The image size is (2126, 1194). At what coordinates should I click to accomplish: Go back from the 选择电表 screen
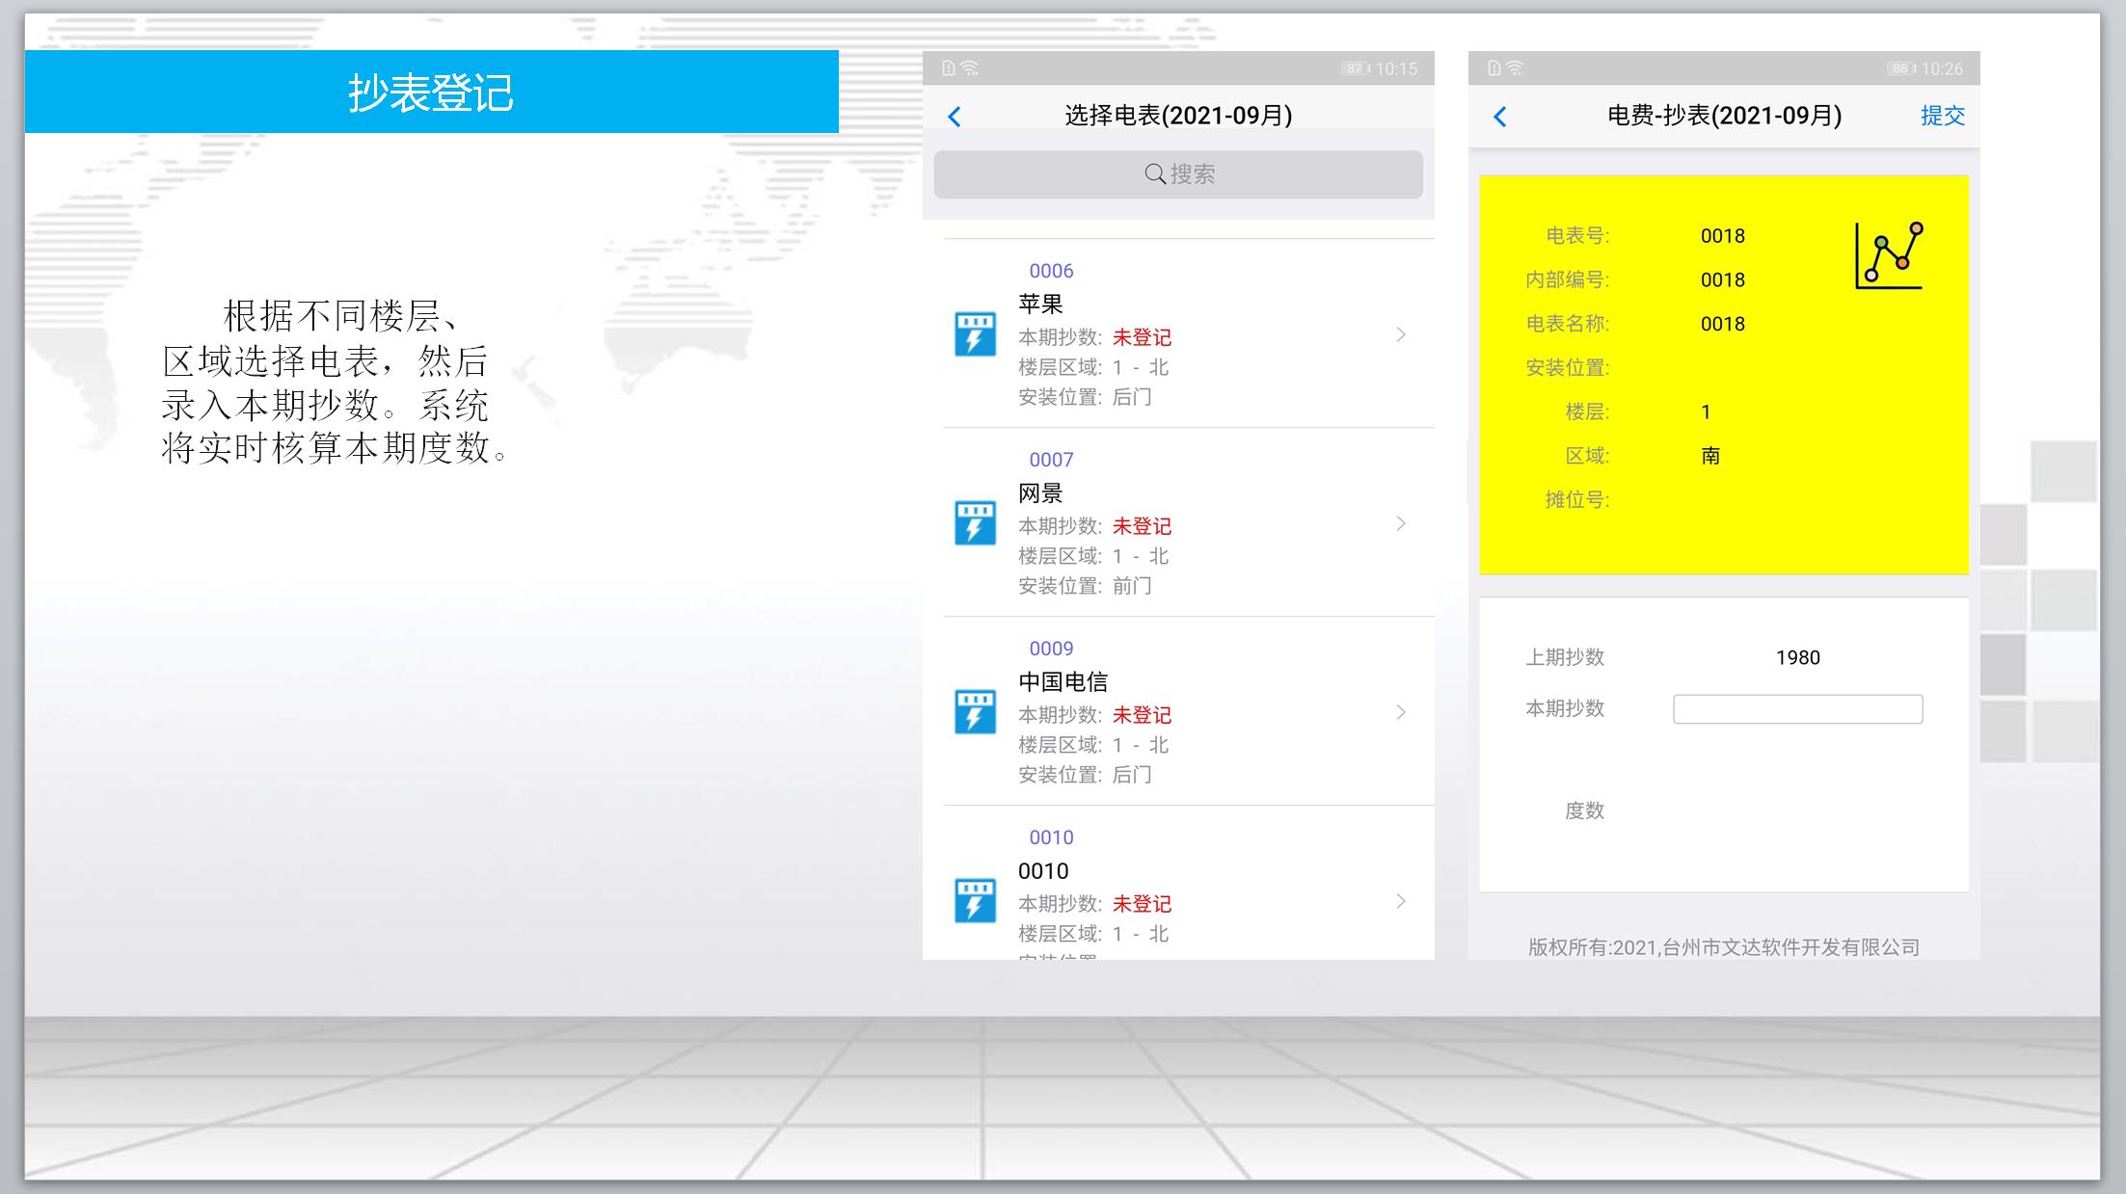click(x=955, y=117)
